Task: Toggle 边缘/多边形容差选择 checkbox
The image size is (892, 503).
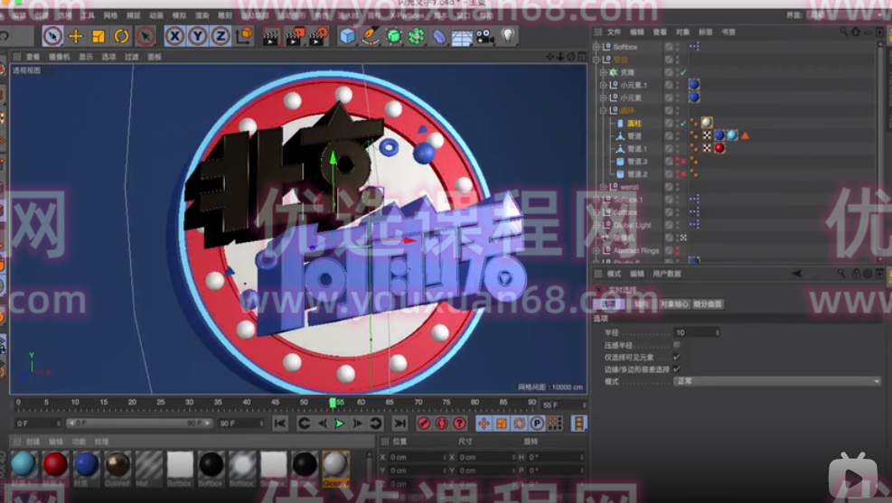Action: click(677, 368)
